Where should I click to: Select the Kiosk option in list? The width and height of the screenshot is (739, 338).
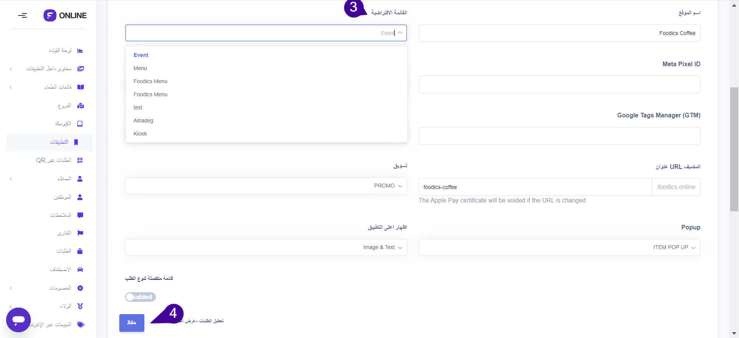pyautogui.click(x=266, y=134)
